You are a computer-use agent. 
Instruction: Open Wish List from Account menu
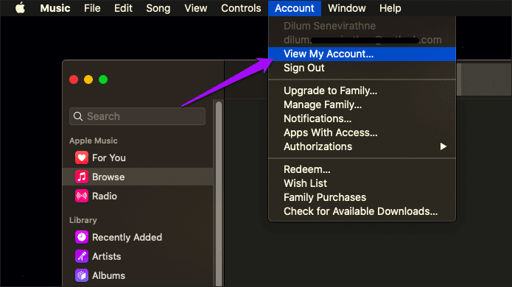[362, 183]
